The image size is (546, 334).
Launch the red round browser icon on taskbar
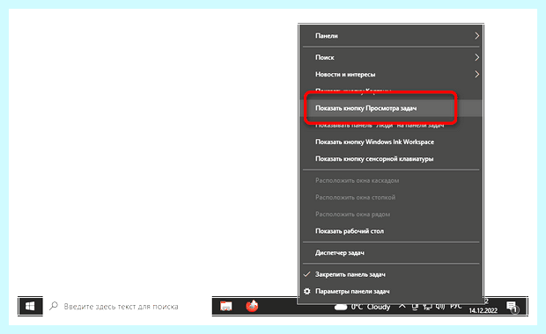pos(252,306)
